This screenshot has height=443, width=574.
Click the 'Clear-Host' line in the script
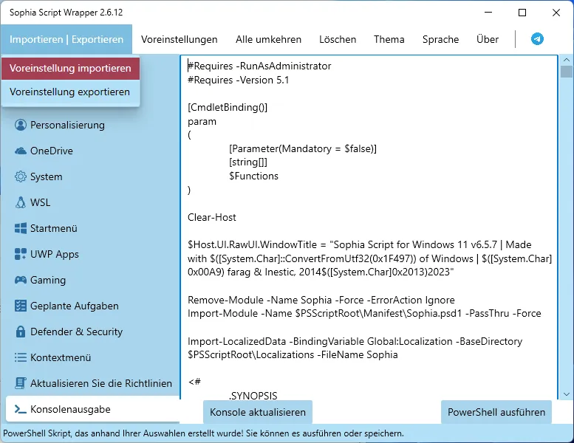(x=211, y=217)
